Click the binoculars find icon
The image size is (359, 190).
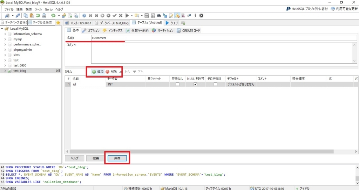[159, 15]
